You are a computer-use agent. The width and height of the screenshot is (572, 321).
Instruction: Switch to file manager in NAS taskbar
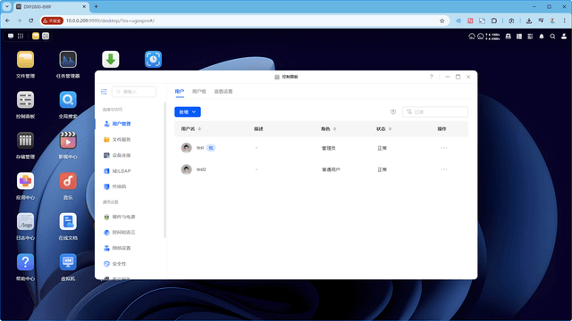[x=36, y=36]
